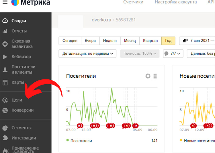Expand the 7/7 annotations dropdown
215x153 pixels.
[173, 53]
